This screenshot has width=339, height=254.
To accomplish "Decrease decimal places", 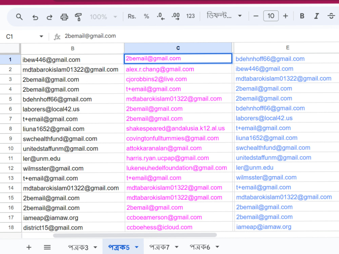I will click(x=161, y=16).
